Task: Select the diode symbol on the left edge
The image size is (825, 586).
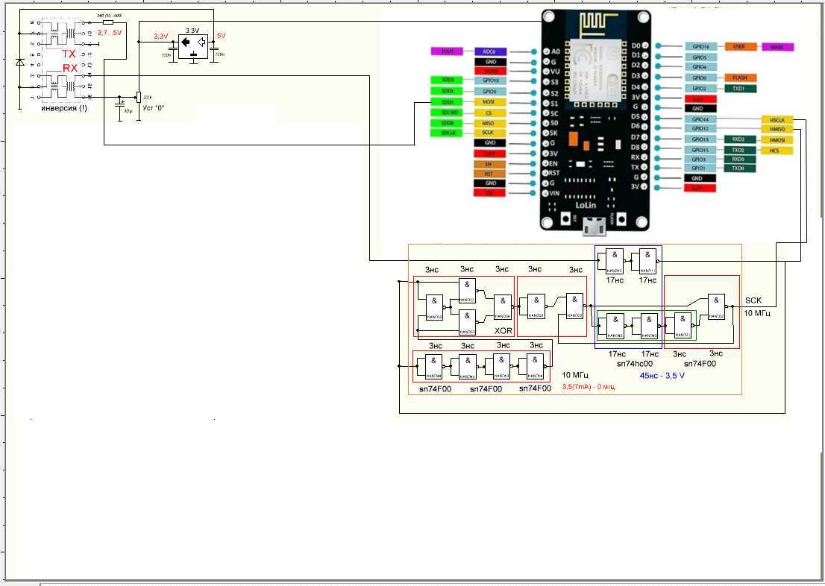Action: tap(20, 63)
